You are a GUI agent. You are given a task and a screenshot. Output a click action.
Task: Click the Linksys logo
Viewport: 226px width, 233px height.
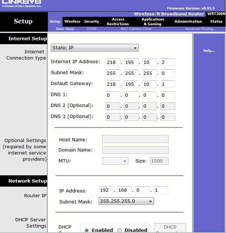tap(22, 3)
